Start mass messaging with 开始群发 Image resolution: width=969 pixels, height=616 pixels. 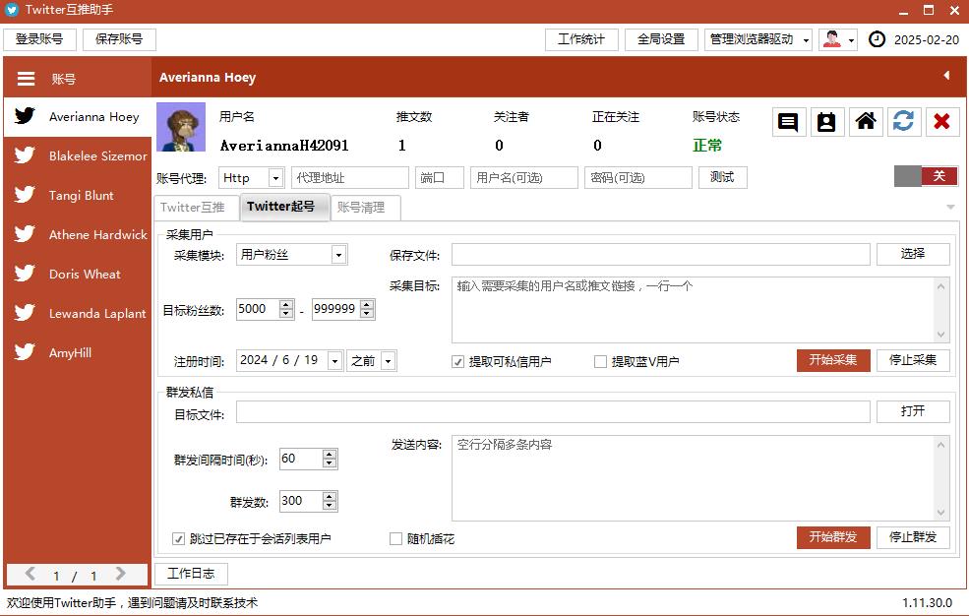click(x=833, y=537)
